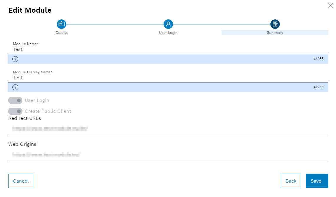336x197 pixels.
Task: Click the Module Name 4/255 character counter
Action: click(x=318, y=59)
